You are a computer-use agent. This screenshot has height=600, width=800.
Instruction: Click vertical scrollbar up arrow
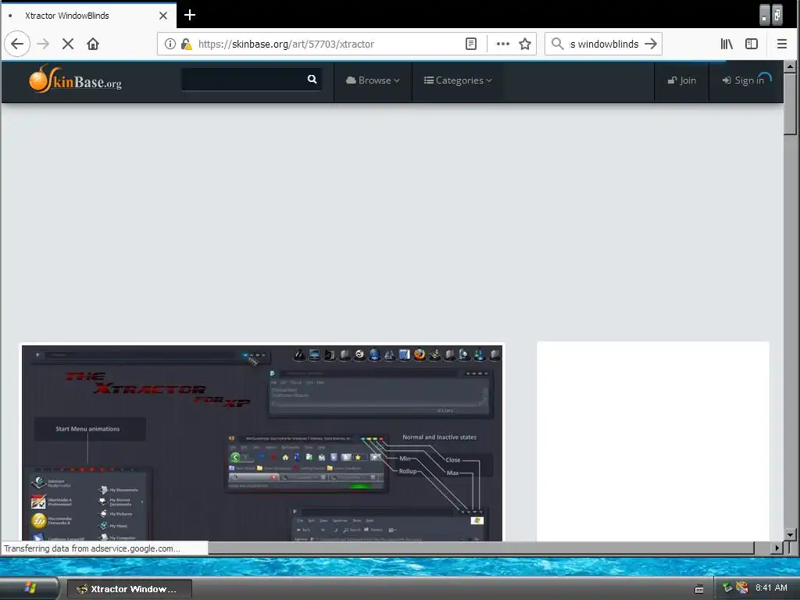click(791, 67)
